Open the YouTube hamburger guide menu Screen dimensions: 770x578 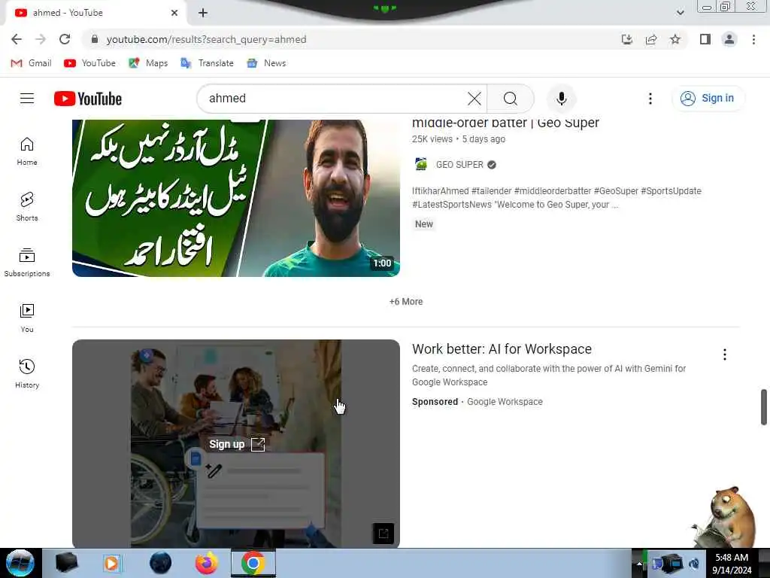tap(27, 99)
